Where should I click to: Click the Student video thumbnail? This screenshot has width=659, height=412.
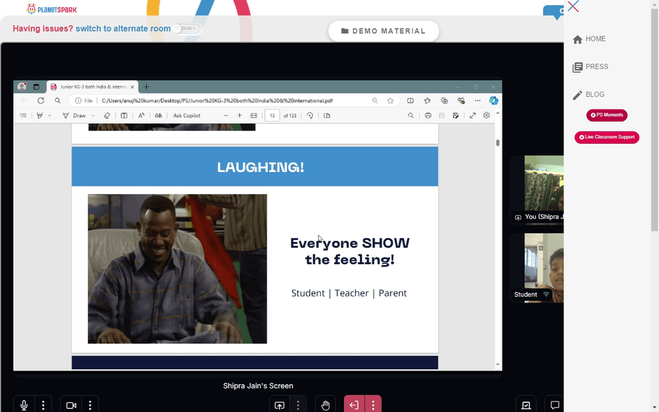click(x=536, y=268)
